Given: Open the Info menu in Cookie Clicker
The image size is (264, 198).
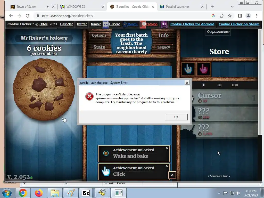Looking at the screenshot, I should tap(163, 35).
